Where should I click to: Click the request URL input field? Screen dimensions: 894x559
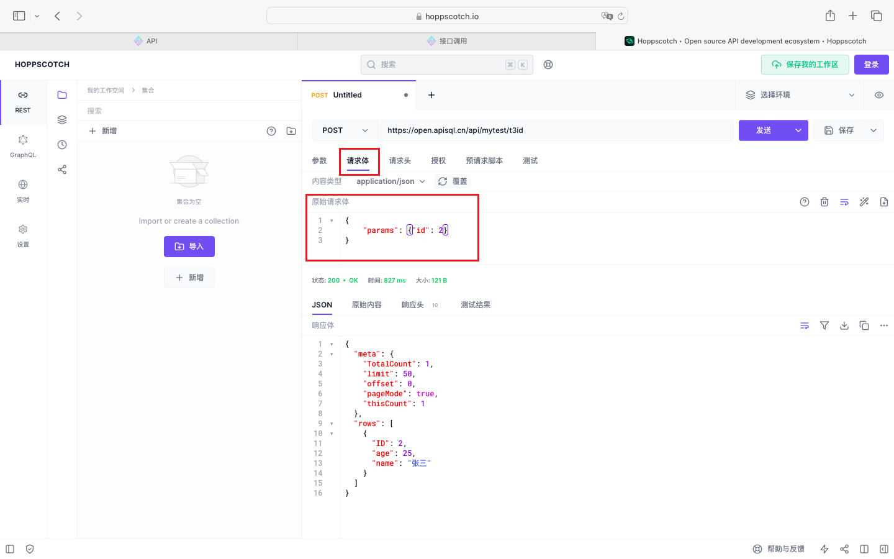tap(556, 130)
